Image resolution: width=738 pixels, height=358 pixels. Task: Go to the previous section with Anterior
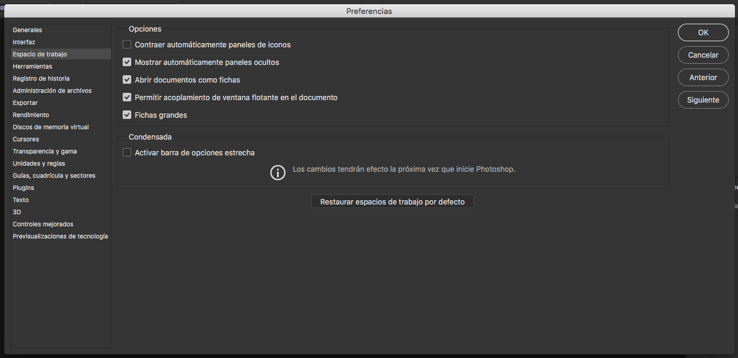coord(703,78)
